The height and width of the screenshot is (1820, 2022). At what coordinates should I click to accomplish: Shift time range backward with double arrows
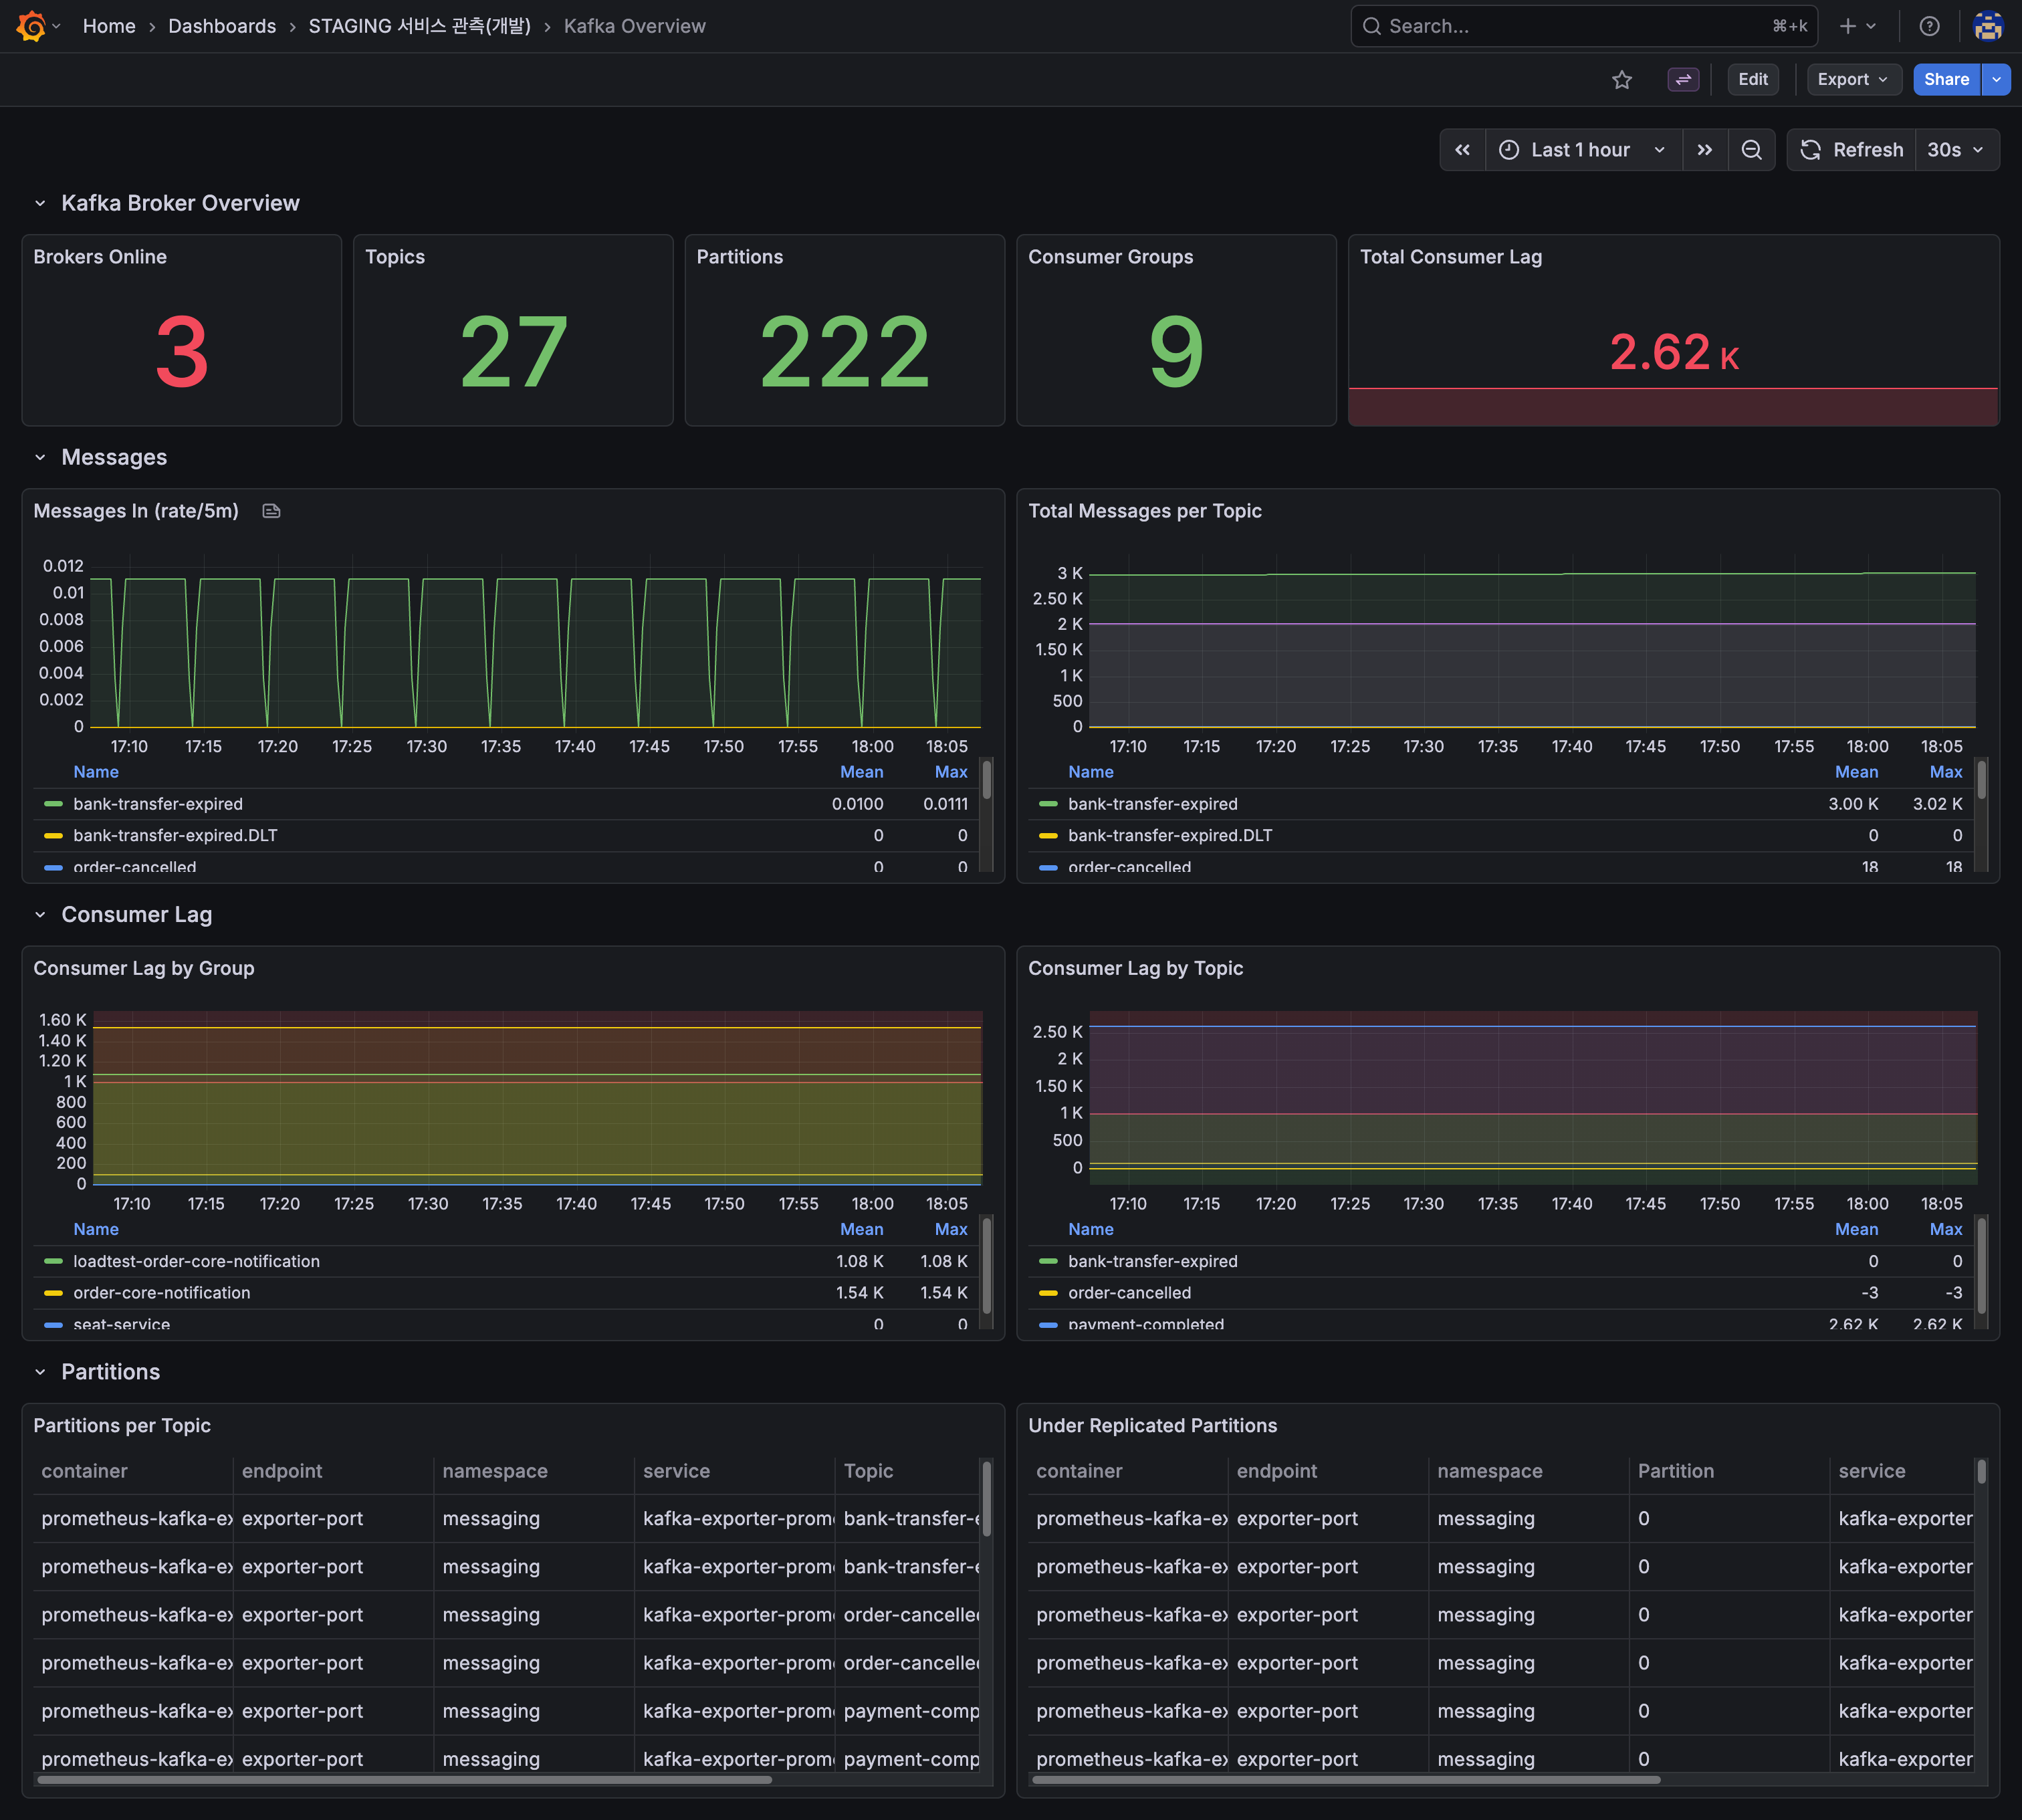(x=1462, y=150)
